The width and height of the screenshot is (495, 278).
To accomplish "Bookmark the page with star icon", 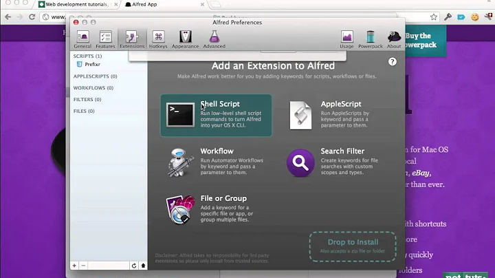I will (x=434, y=17).
